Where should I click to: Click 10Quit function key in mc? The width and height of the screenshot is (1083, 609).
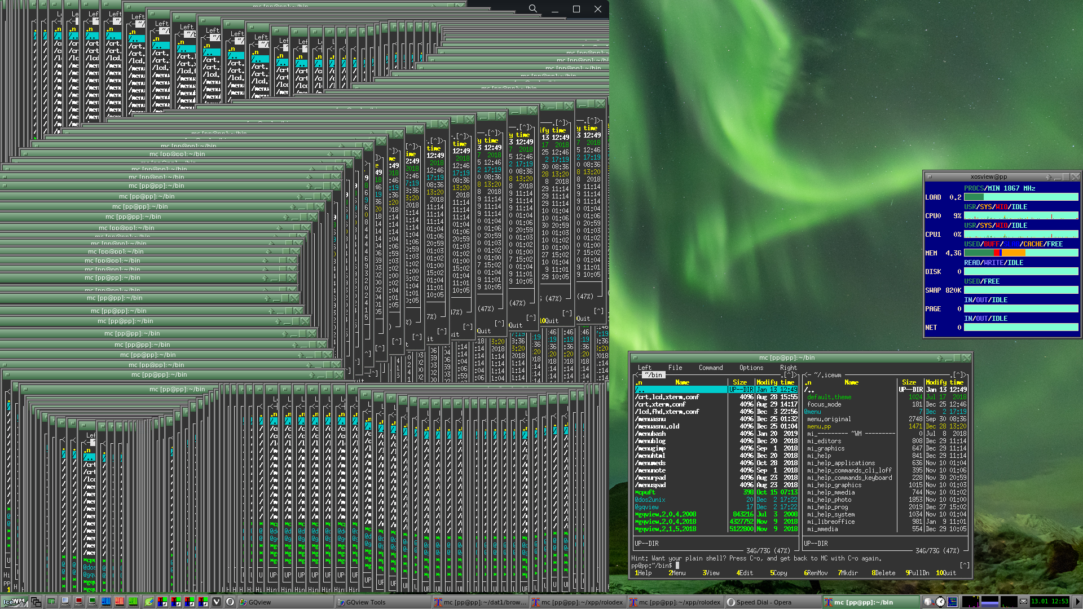(946, 573)
